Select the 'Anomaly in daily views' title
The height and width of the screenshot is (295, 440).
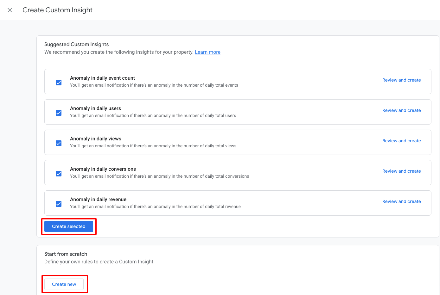(x=96, y=139)
